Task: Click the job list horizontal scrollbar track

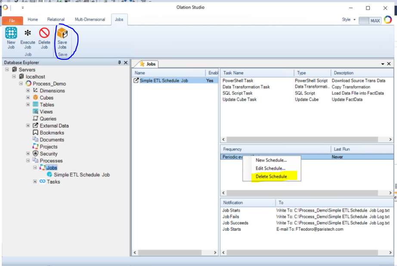Action: pyautogui.click(x=175, y=253)
